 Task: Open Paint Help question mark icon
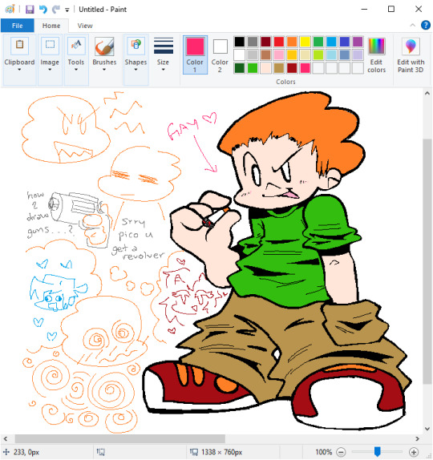(x=425, y=25)
